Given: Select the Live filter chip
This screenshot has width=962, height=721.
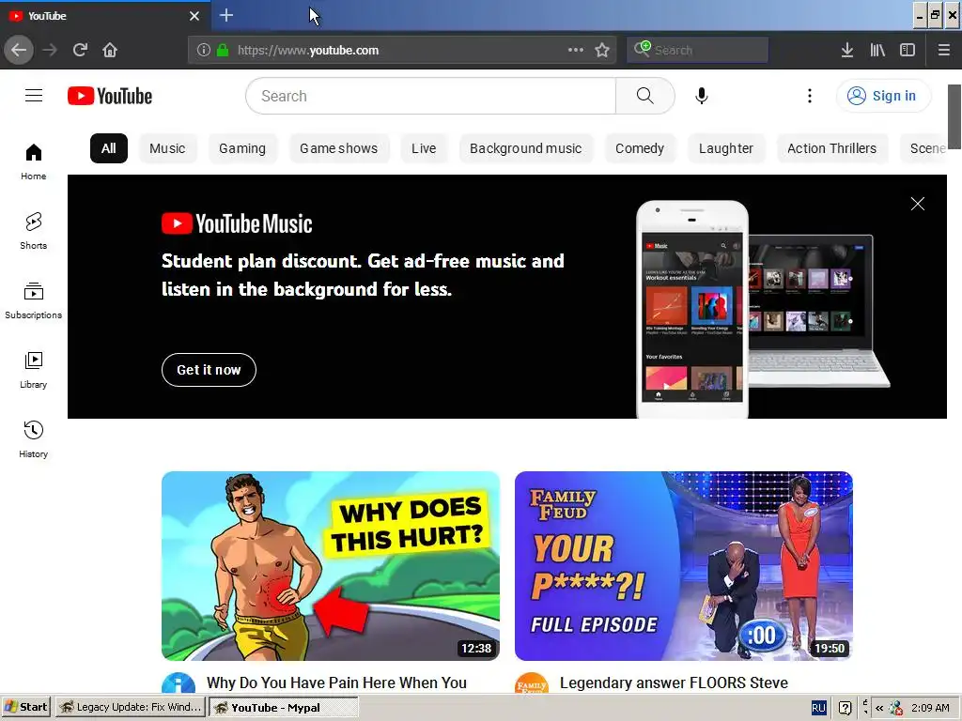Looking at the screenshot, I should tap(424, 148).
